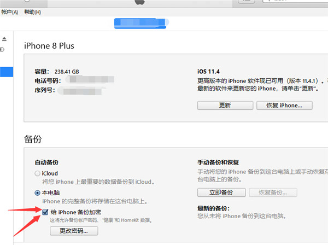Click the blurred blue device name tab
Screen dimensions: 328x245
click(140, 23)
